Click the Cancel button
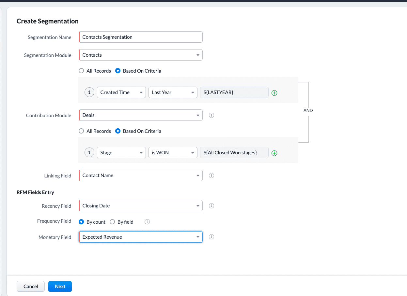The image size is (407, 296). click(x=31, y=287)
